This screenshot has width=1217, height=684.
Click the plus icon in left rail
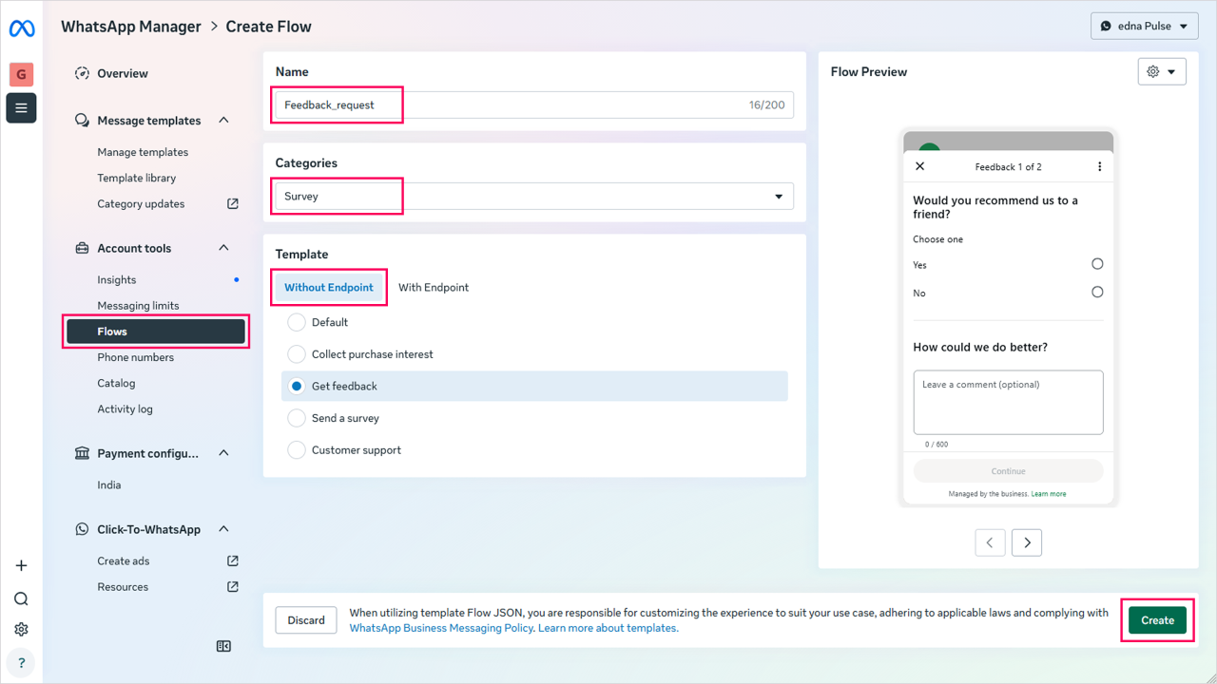point(21,565)
